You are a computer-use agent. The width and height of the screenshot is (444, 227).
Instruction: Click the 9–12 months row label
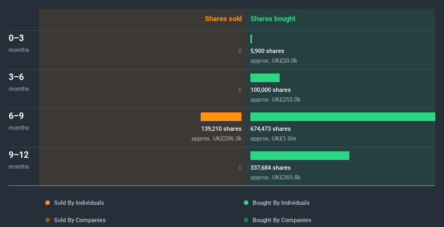(19, 160)
